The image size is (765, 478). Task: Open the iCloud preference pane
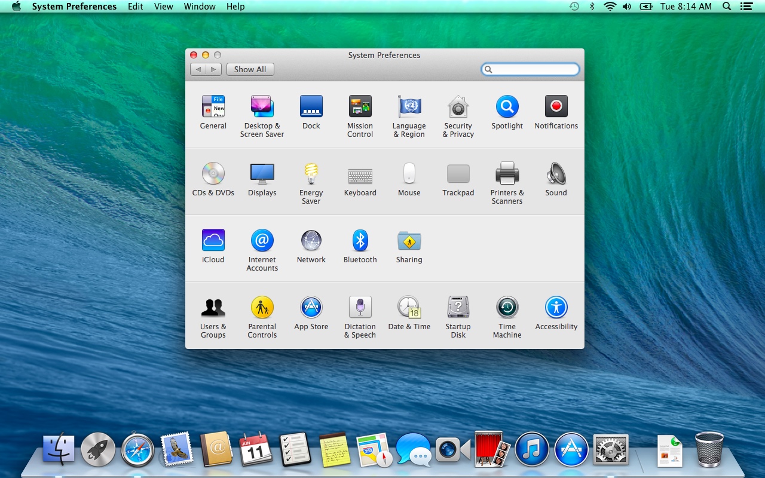(x=213, y=246)
